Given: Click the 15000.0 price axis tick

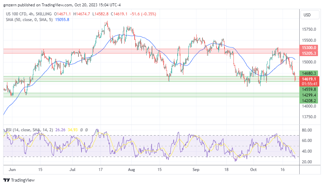Looking at the screenshot, I should [x=309, y=62].
